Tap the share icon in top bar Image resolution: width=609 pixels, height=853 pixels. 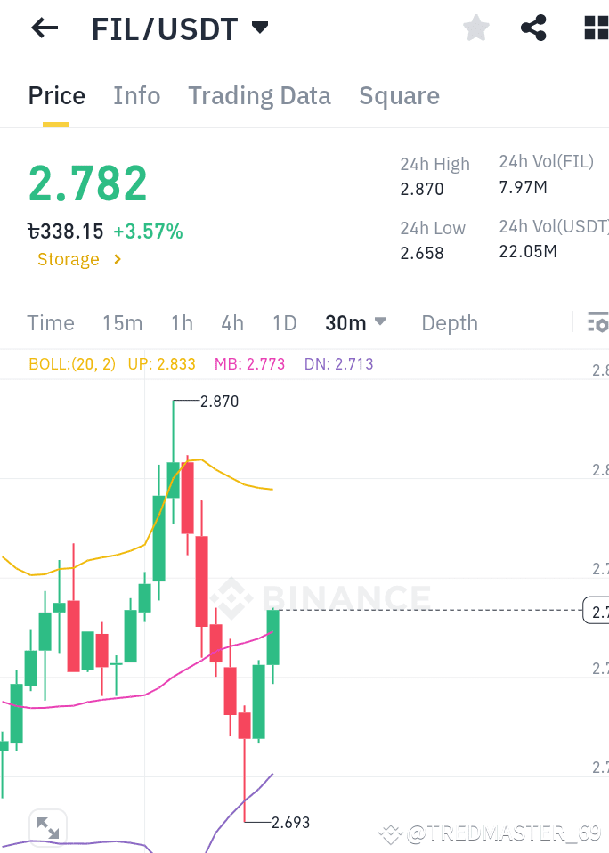pos(533,28)
